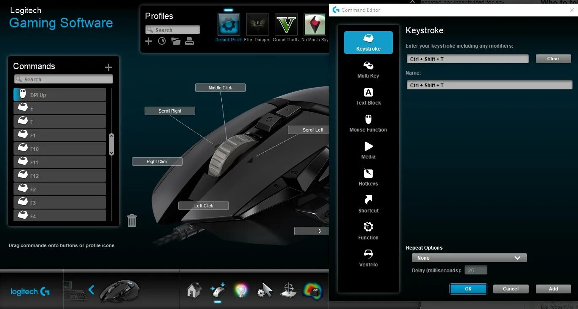Viewport: 578px width, 309px height.
Task: Select the Keystroke command type
Action: pyautogui.click(x=368, y=43)
